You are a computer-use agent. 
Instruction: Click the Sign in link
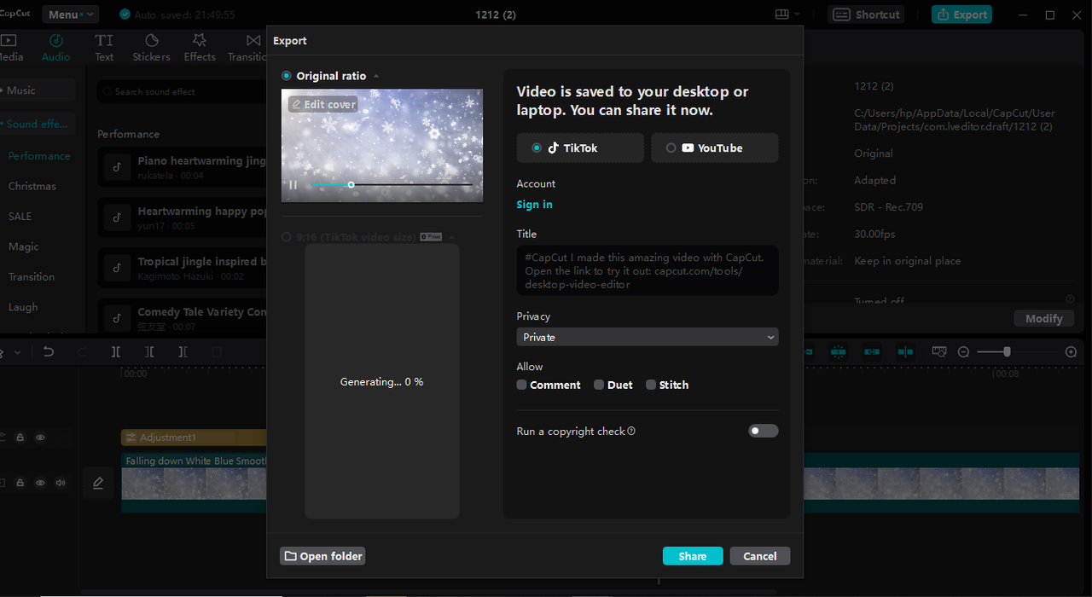point(534,205)
